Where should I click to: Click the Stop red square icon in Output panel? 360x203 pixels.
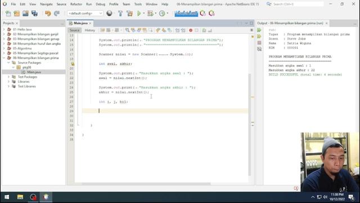click(259, 43)
